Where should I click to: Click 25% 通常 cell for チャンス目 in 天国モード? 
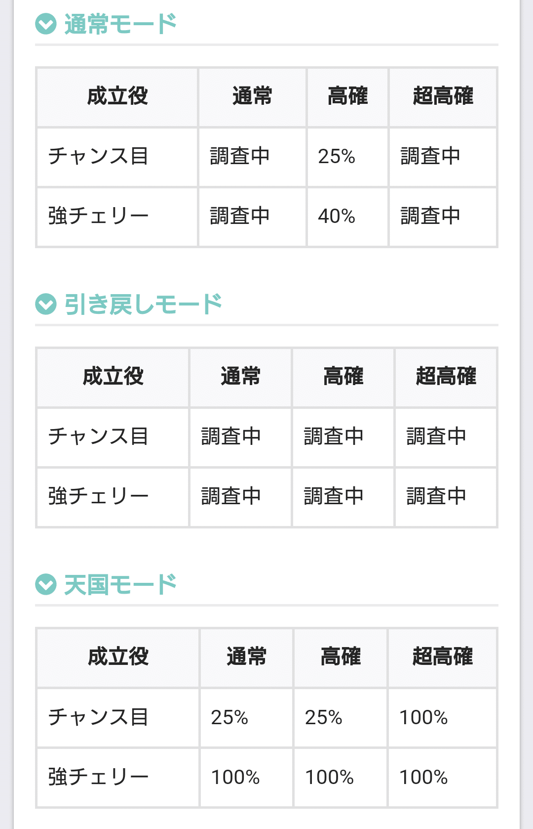click(246, 718)
